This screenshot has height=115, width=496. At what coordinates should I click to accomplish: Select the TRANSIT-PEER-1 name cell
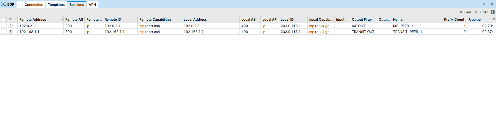tap(417, 32)
